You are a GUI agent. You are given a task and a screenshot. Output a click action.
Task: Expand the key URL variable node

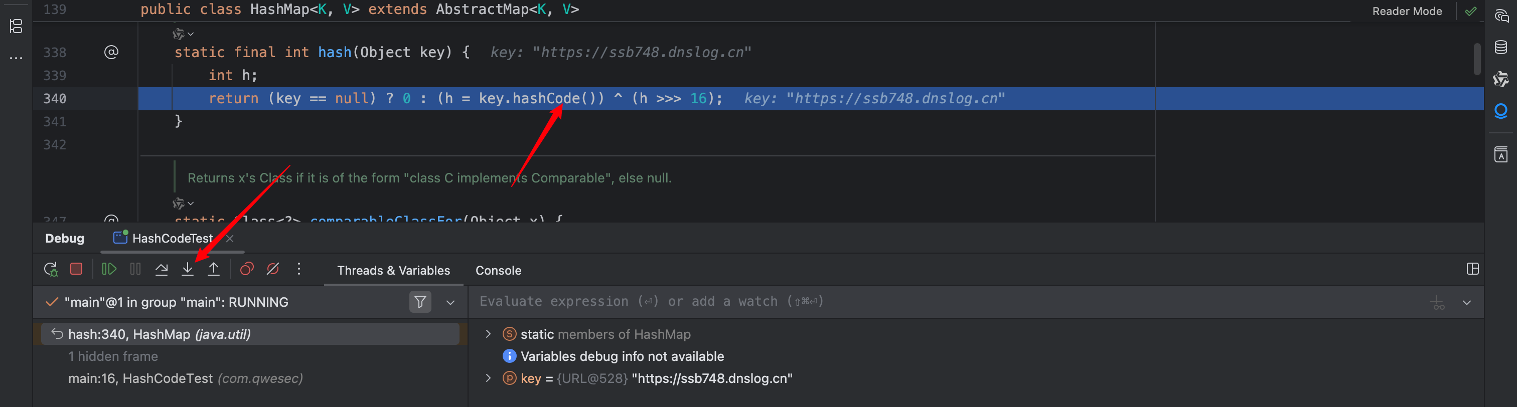click(x=488, y=378)
